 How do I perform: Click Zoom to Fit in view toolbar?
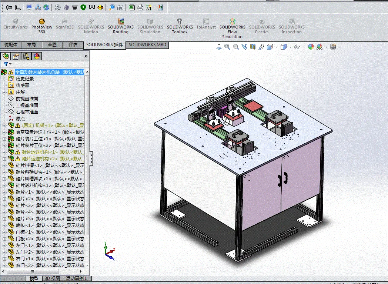tap(227, 47)
